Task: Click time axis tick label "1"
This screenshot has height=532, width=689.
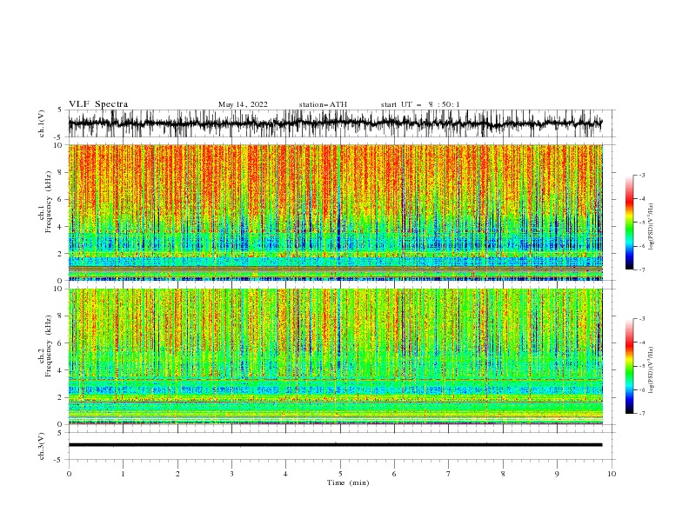Action: coord(123,474)
